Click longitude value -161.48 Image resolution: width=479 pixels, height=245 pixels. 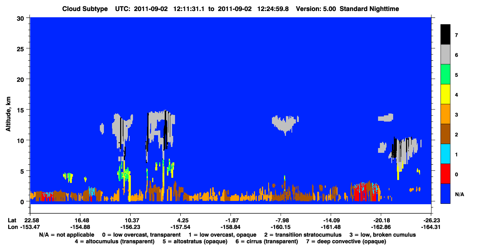click(x=331, y=227)
